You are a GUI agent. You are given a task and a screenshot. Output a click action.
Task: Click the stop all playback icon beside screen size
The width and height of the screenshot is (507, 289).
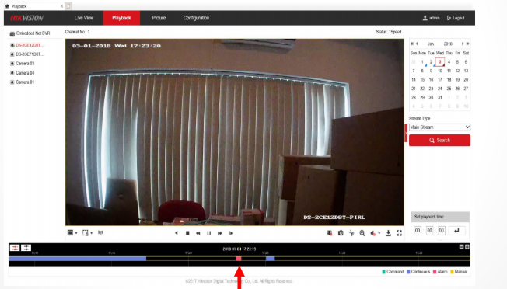tap(100, 233)
